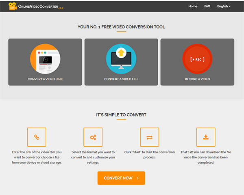Screen dimensions: 244x195
Task: Click the gears settings step icon
Action: tap(93, 137)
